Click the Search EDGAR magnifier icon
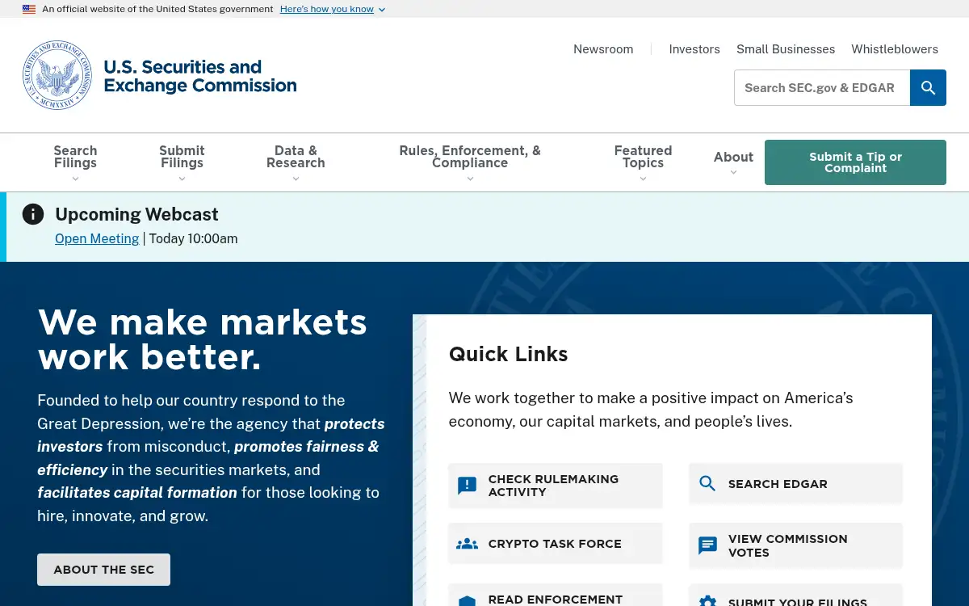The height and width of the screenshot is (606, 969). pyautogui.click(x=707, y=484)
